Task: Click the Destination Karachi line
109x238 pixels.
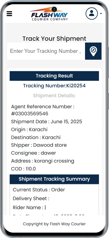Action: pos(36,137)
